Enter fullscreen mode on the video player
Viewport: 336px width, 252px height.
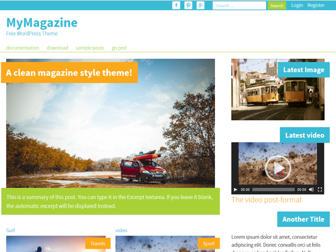click(x=319, y=189)
